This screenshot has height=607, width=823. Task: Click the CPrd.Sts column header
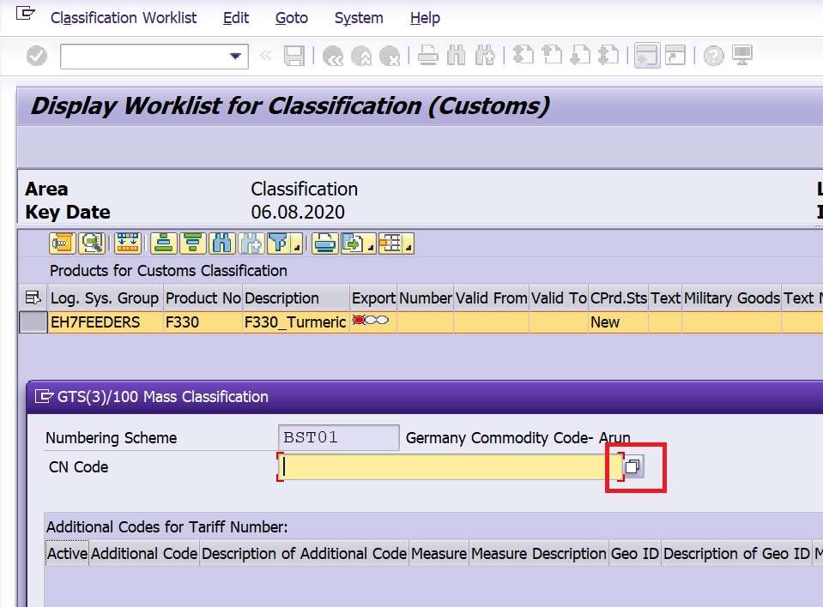(619, 297)
